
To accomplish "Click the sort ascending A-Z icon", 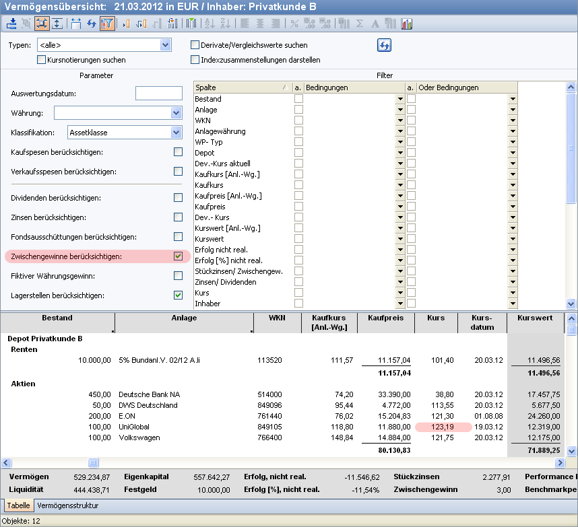I will coord(209,24).
